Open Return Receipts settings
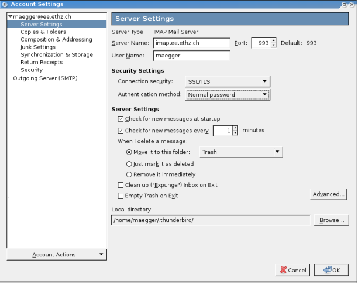Screen dimensions: 358x284 (42, 62)
